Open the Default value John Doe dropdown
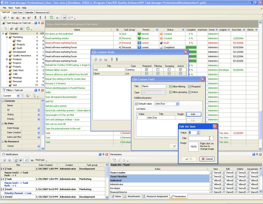The height and width of the screenshot is (204, 263). [x=177, y=104]
